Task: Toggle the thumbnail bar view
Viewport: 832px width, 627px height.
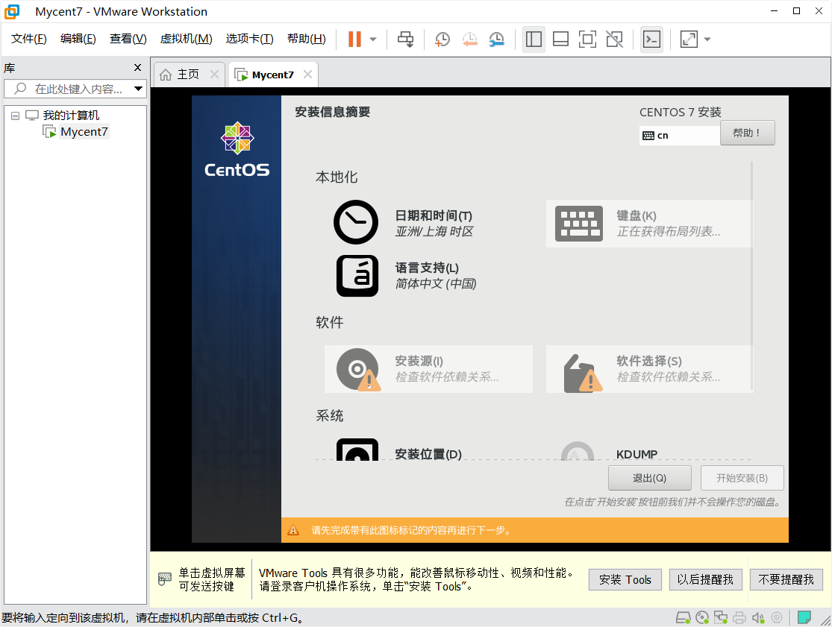Action: (x=560, y=40)
